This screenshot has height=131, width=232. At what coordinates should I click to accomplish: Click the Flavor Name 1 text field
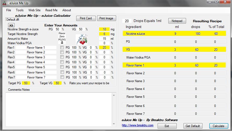point(36,48)
